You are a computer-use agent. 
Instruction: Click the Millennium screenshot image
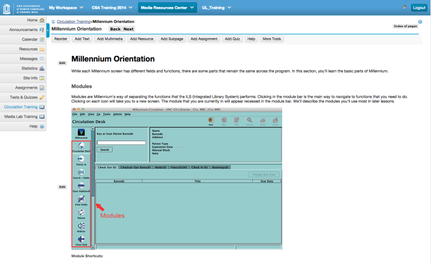point(176,178)
